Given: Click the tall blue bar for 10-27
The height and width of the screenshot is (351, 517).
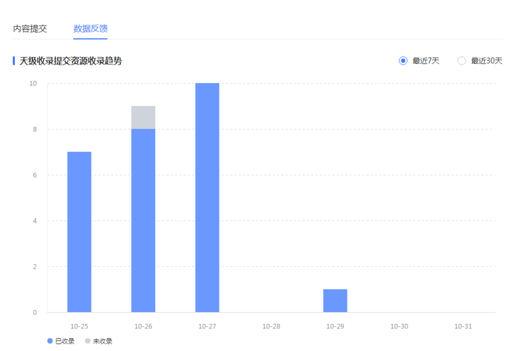Looking at the screenshot, I should 208,198.
